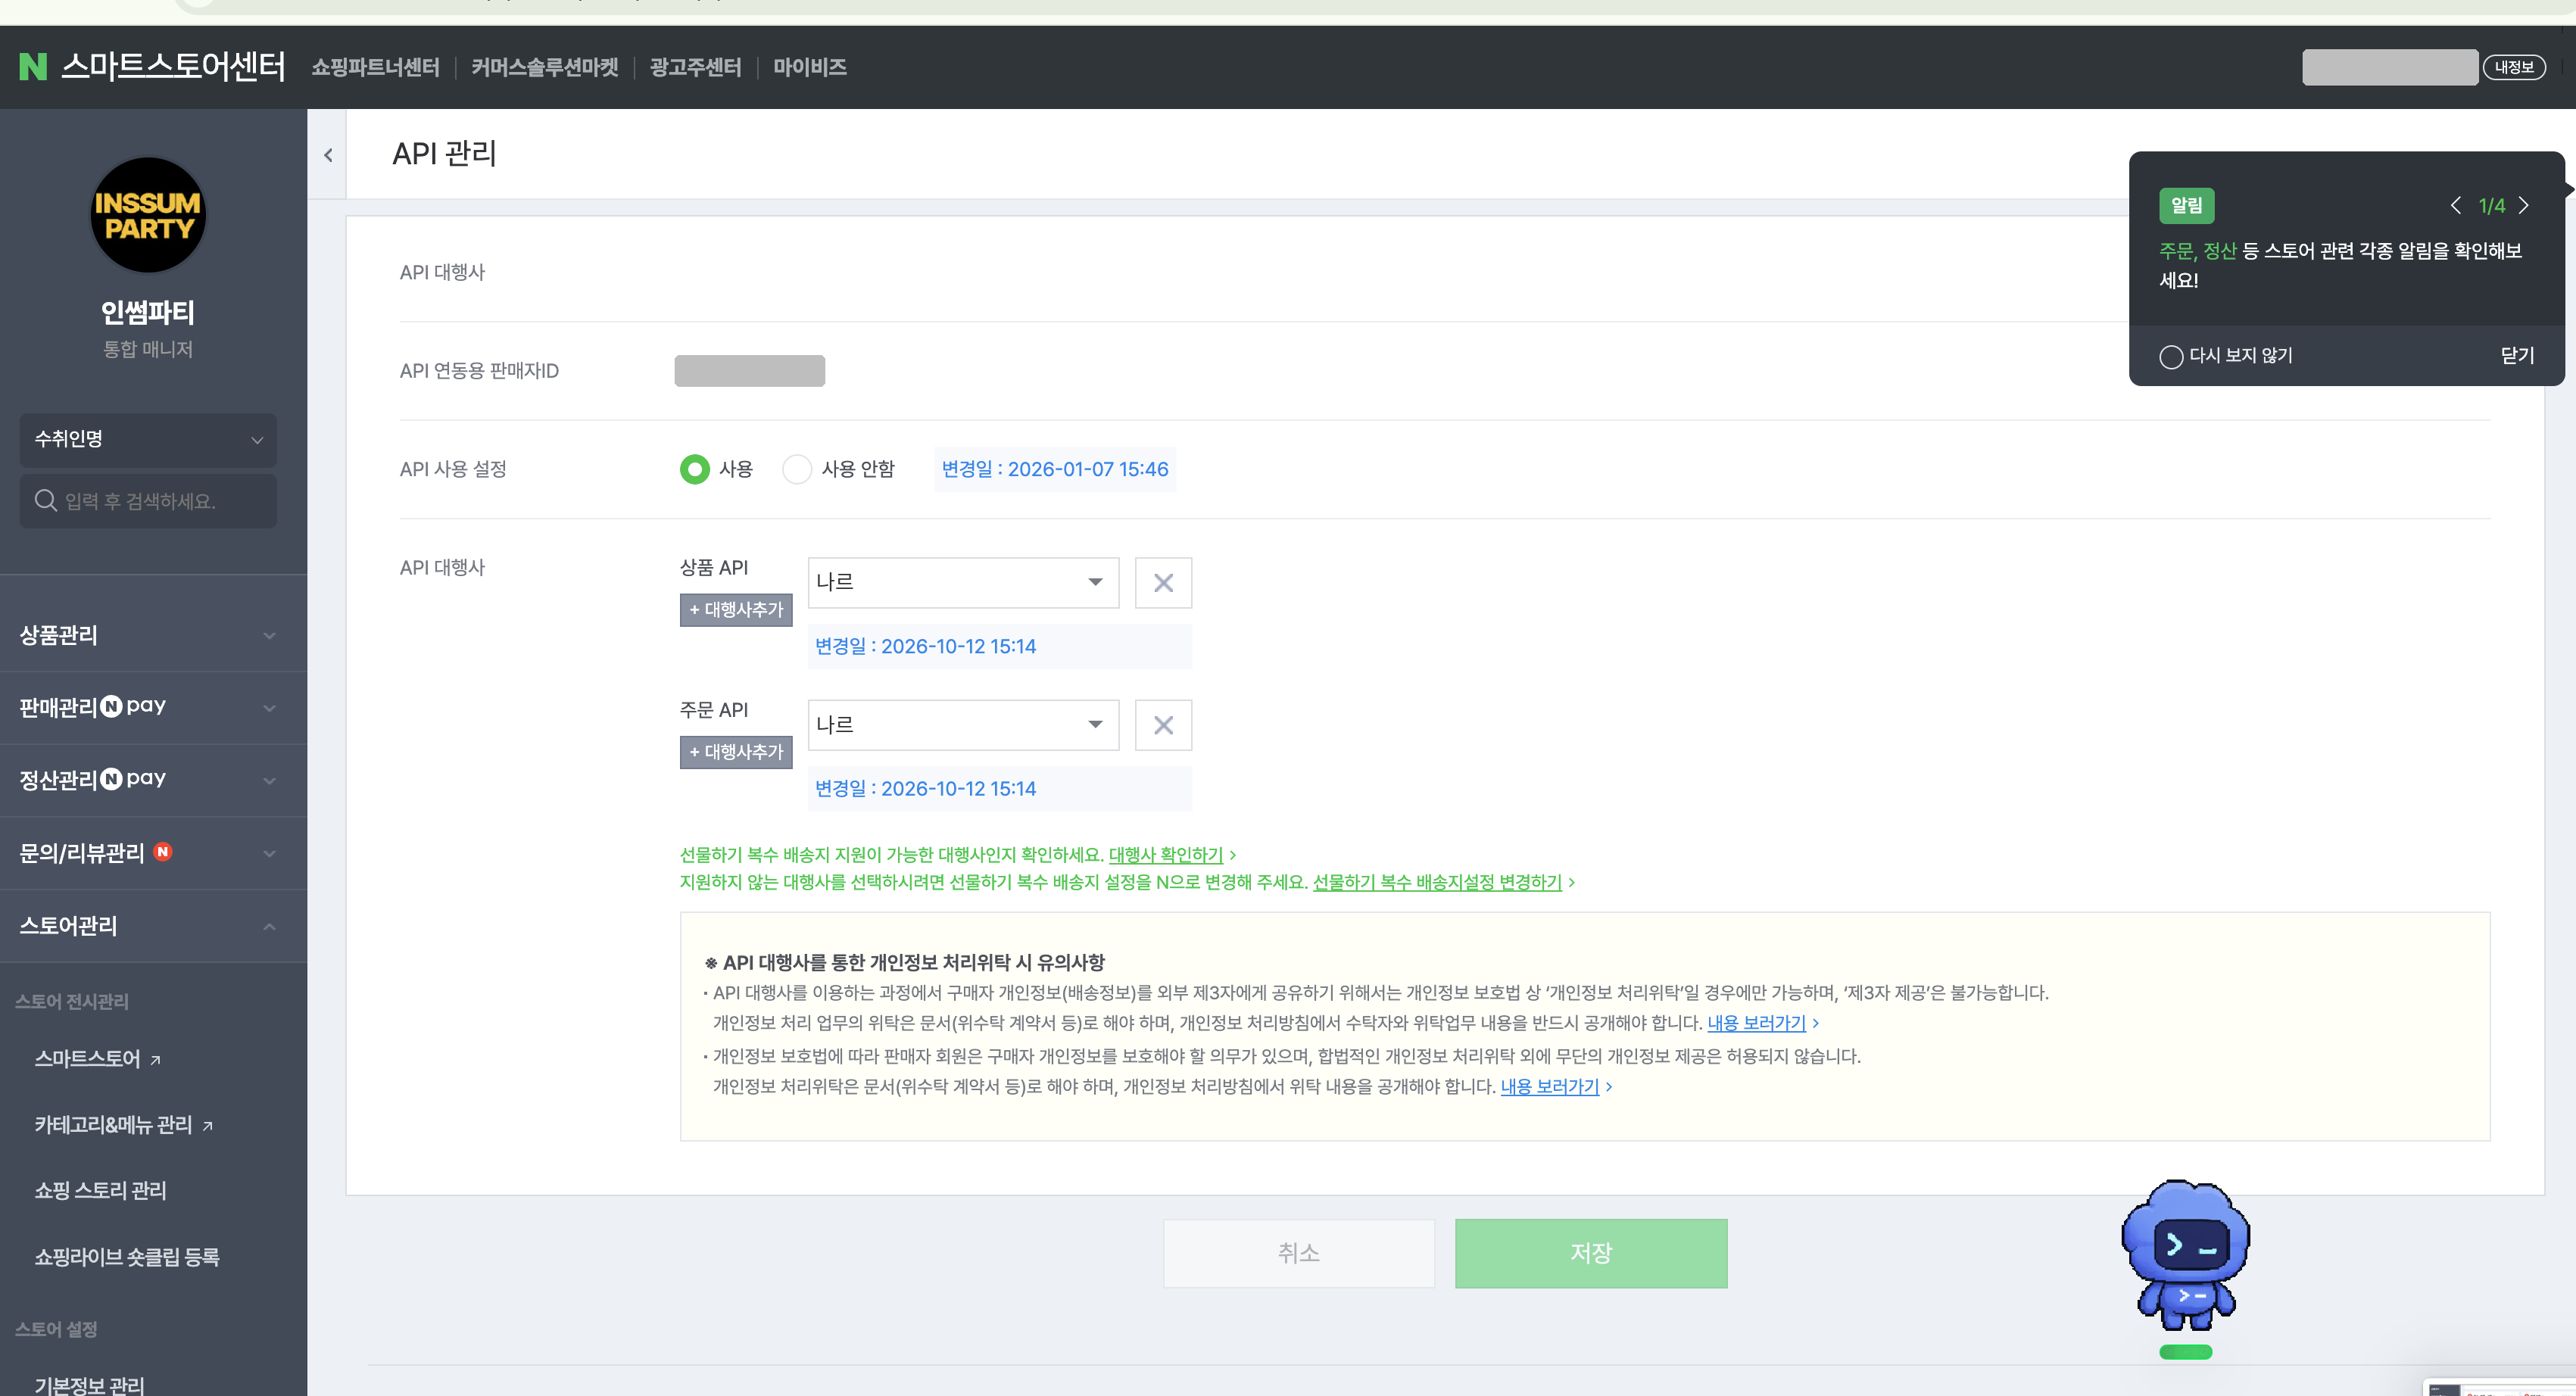
Task: Open 광고주센터 in the top navigation
Action: tap(696, 67)
